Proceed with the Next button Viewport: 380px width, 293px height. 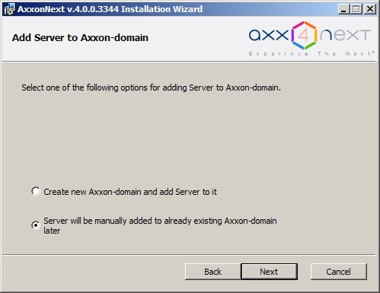click(269, 272)
